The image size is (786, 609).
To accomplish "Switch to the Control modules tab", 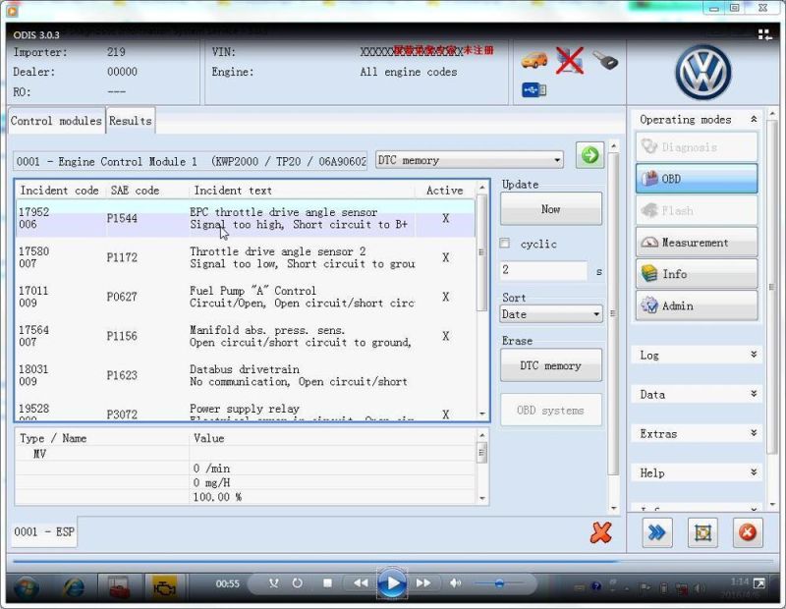I will tap(56, 121).
